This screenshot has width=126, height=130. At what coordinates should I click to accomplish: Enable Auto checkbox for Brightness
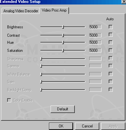click(111, 27)
